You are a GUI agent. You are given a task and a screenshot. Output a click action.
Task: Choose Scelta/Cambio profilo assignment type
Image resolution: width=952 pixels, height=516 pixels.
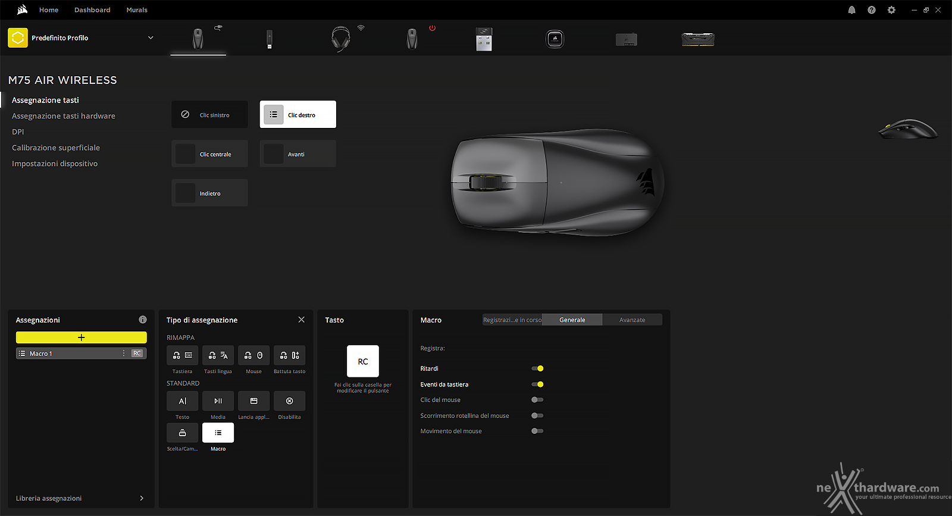pos(183,433)
